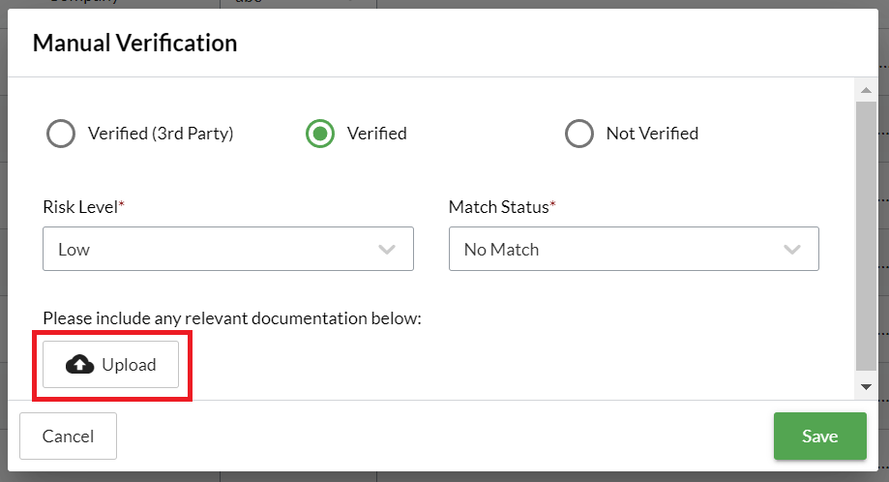Click the scrollbar down arrow
The width and height of the screenshot is (889, 482).
(866, 386)
